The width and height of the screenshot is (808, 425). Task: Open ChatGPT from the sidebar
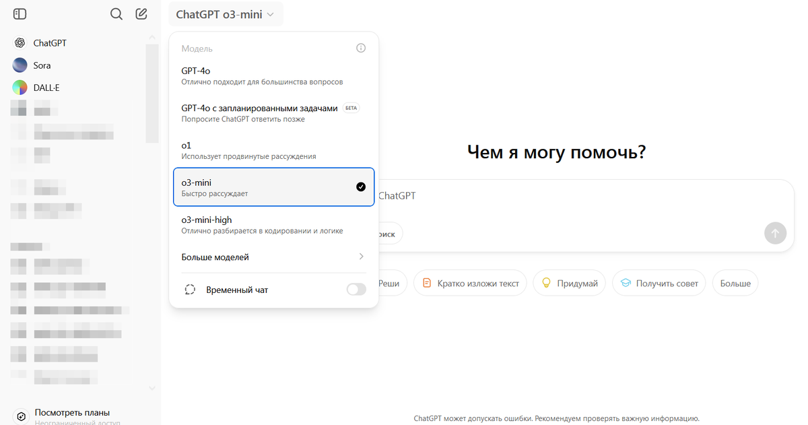click(x=50, y=42)
